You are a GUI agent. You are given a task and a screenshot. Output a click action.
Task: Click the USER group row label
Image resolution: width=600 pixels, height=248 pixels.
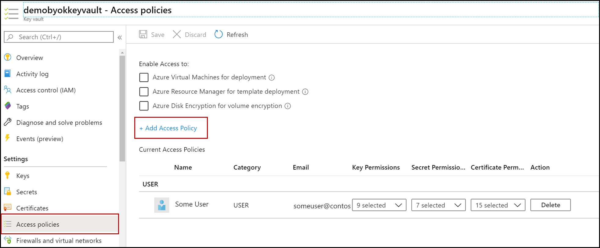150,184
